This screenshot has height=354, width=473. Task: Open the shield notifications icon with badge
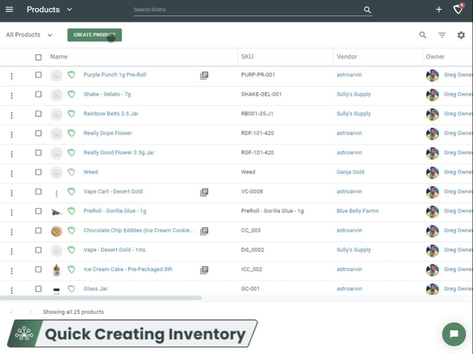click(x=458, y=9)
